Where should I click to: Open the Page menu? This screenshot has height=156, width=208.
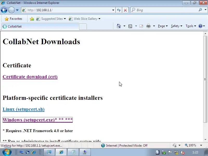[x=163, y=26]
